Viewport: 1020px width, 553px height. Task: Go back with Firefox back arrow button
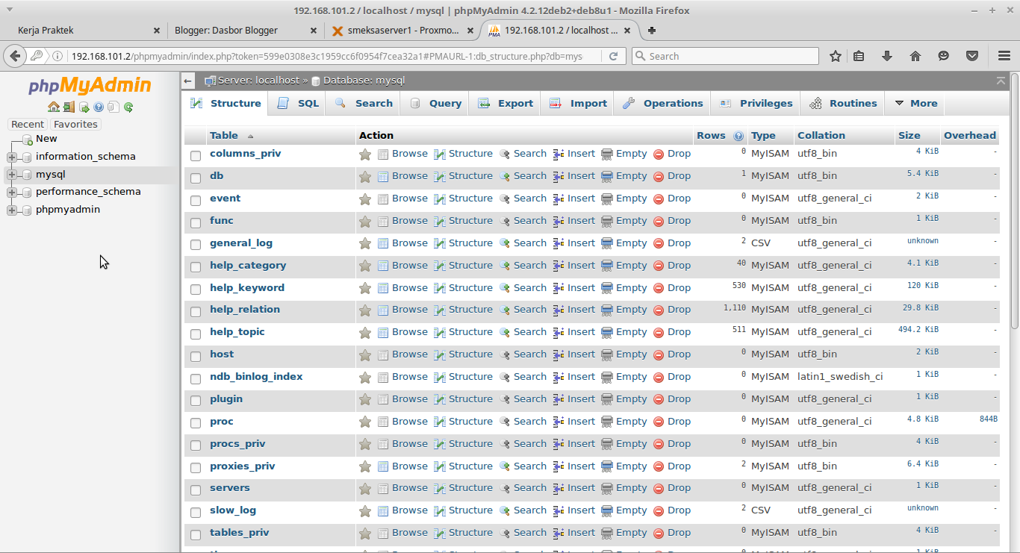tap(15, 56)
